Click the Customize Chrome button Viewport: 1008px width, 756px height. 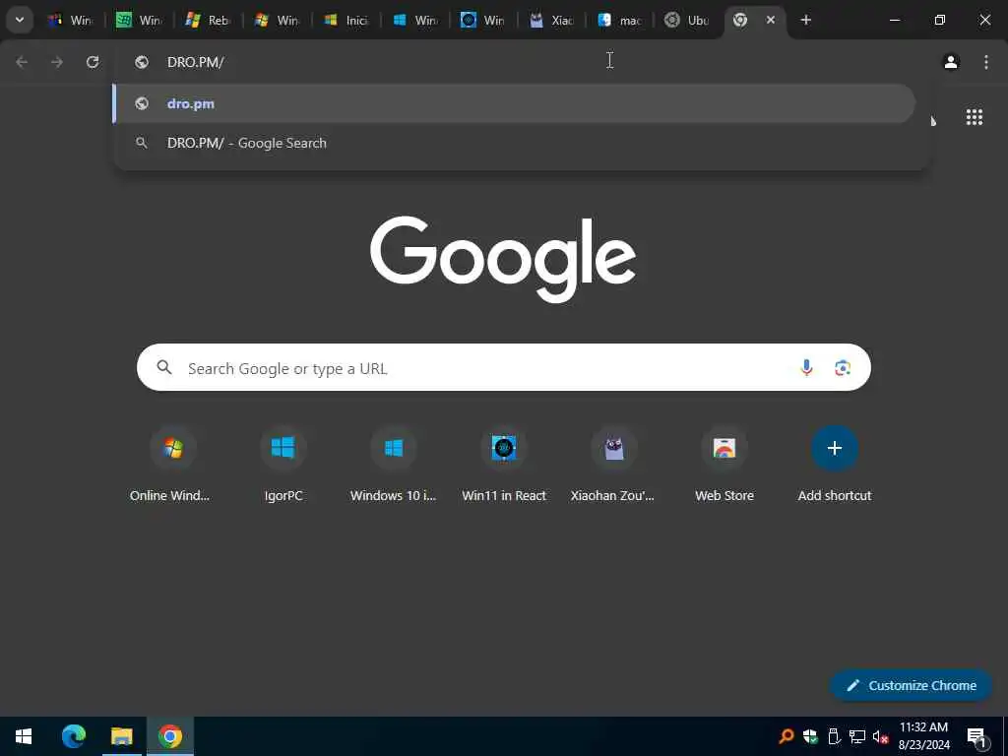[x=911, y=685]
